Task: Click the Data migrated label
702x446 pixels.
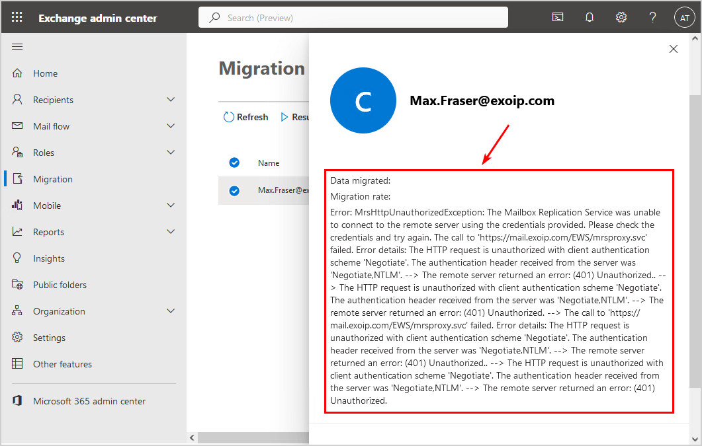Action: [361, 180]
